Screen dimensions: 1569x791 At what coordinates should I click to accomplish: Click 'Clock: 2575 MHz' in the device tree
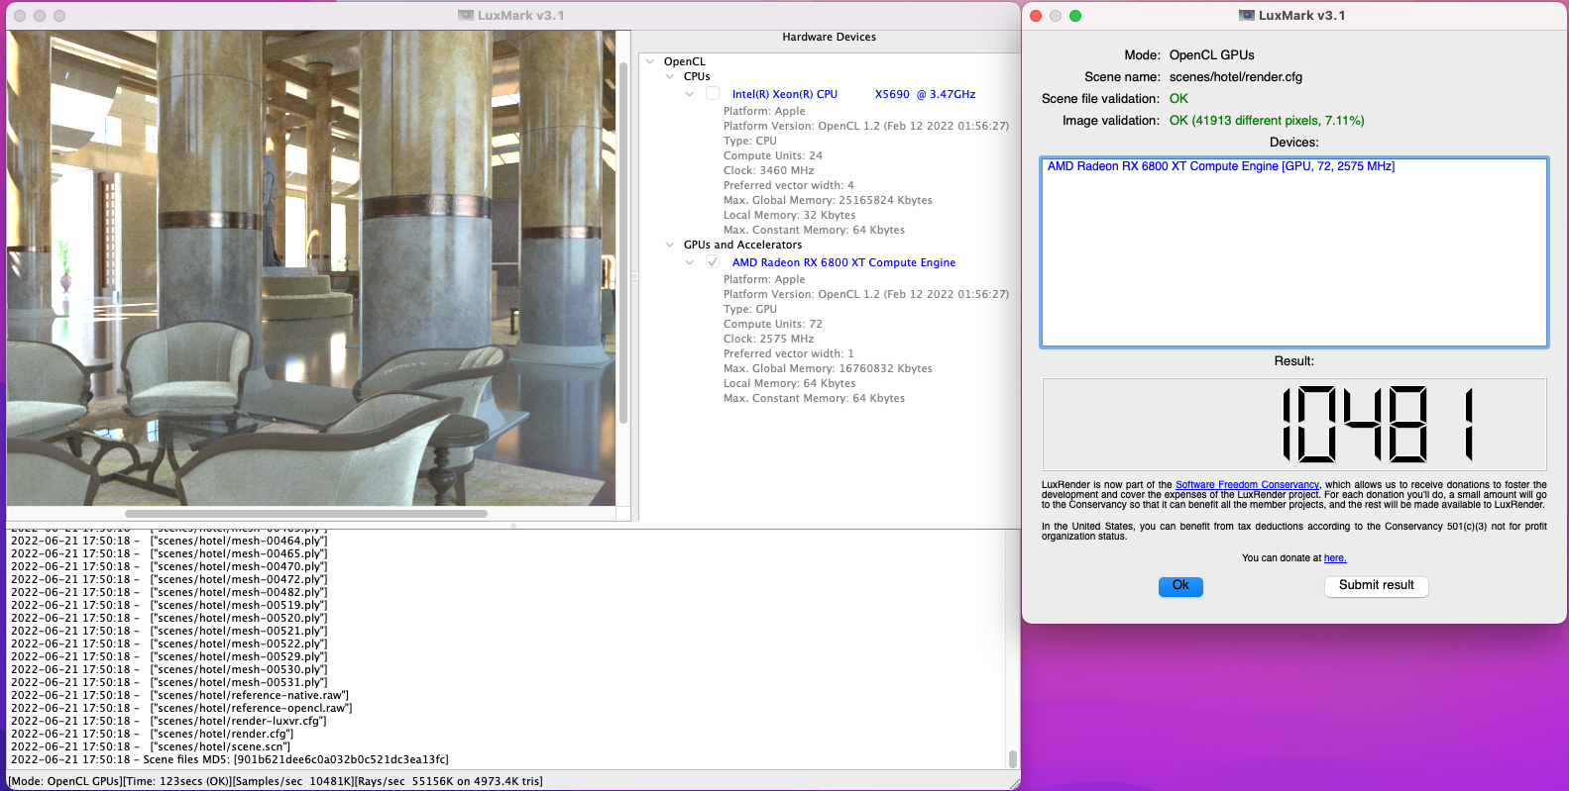769,339
